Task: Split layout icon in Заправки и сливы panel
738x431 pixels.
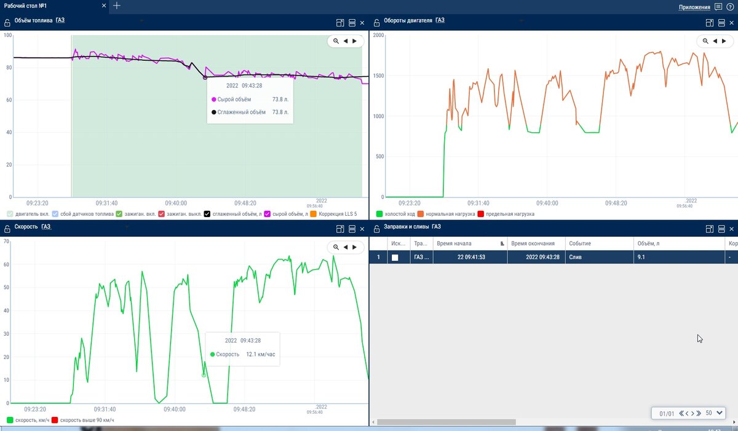Action: 721,229
